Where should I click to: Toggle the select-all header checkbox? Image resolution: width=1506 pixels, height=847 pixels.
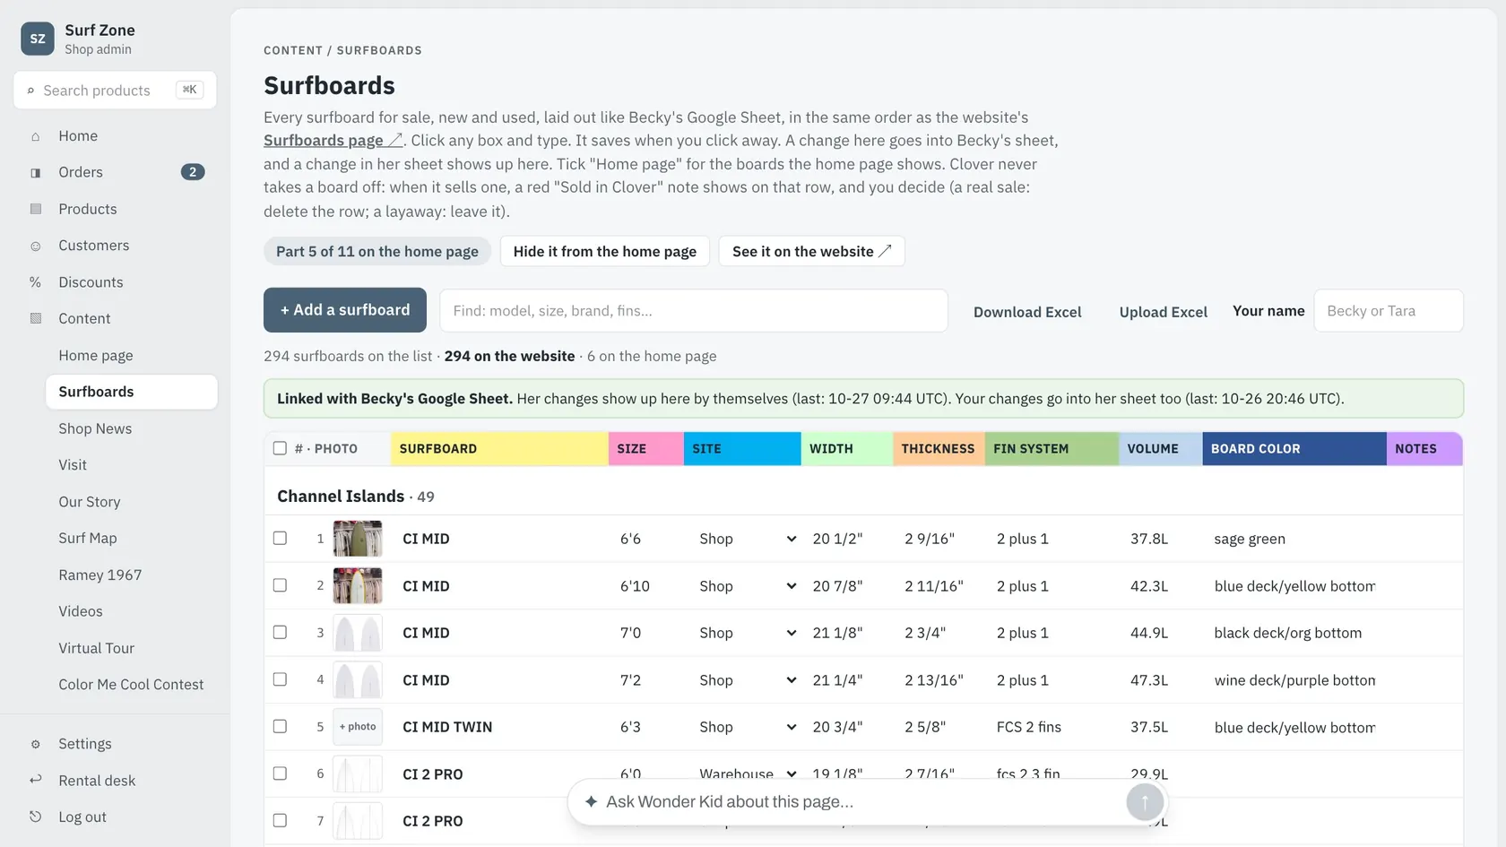(x=280, y=448)
